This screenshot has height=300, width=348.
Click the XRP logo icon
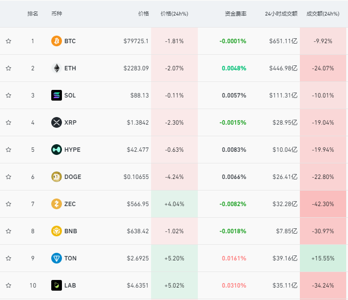pyautogui.click(x=57, y=122)
